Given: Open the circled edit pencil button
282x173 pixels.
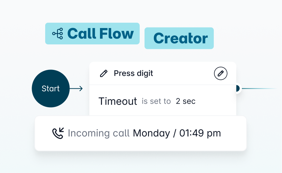Looking at the screenshot, I should [220, 73].
